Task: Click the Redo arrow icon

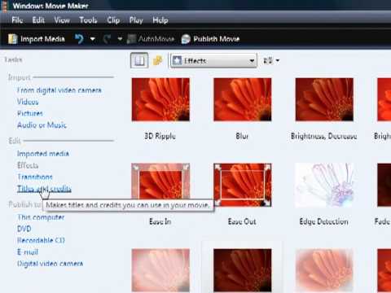Action: [107, 39]
